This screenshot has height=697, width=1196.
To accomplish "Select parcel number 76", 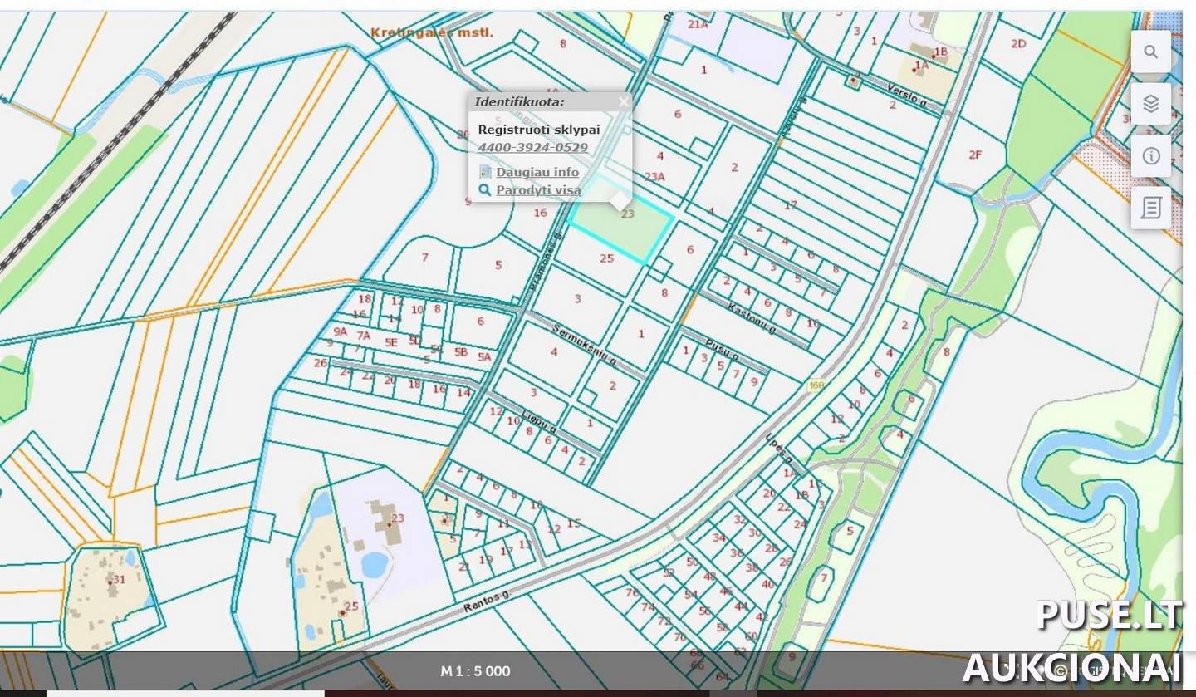I will point(633,592).
